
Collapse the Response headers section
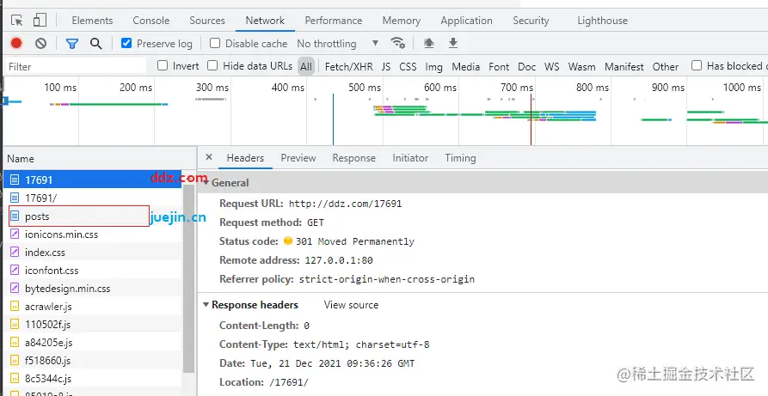(x=206, y=305)
